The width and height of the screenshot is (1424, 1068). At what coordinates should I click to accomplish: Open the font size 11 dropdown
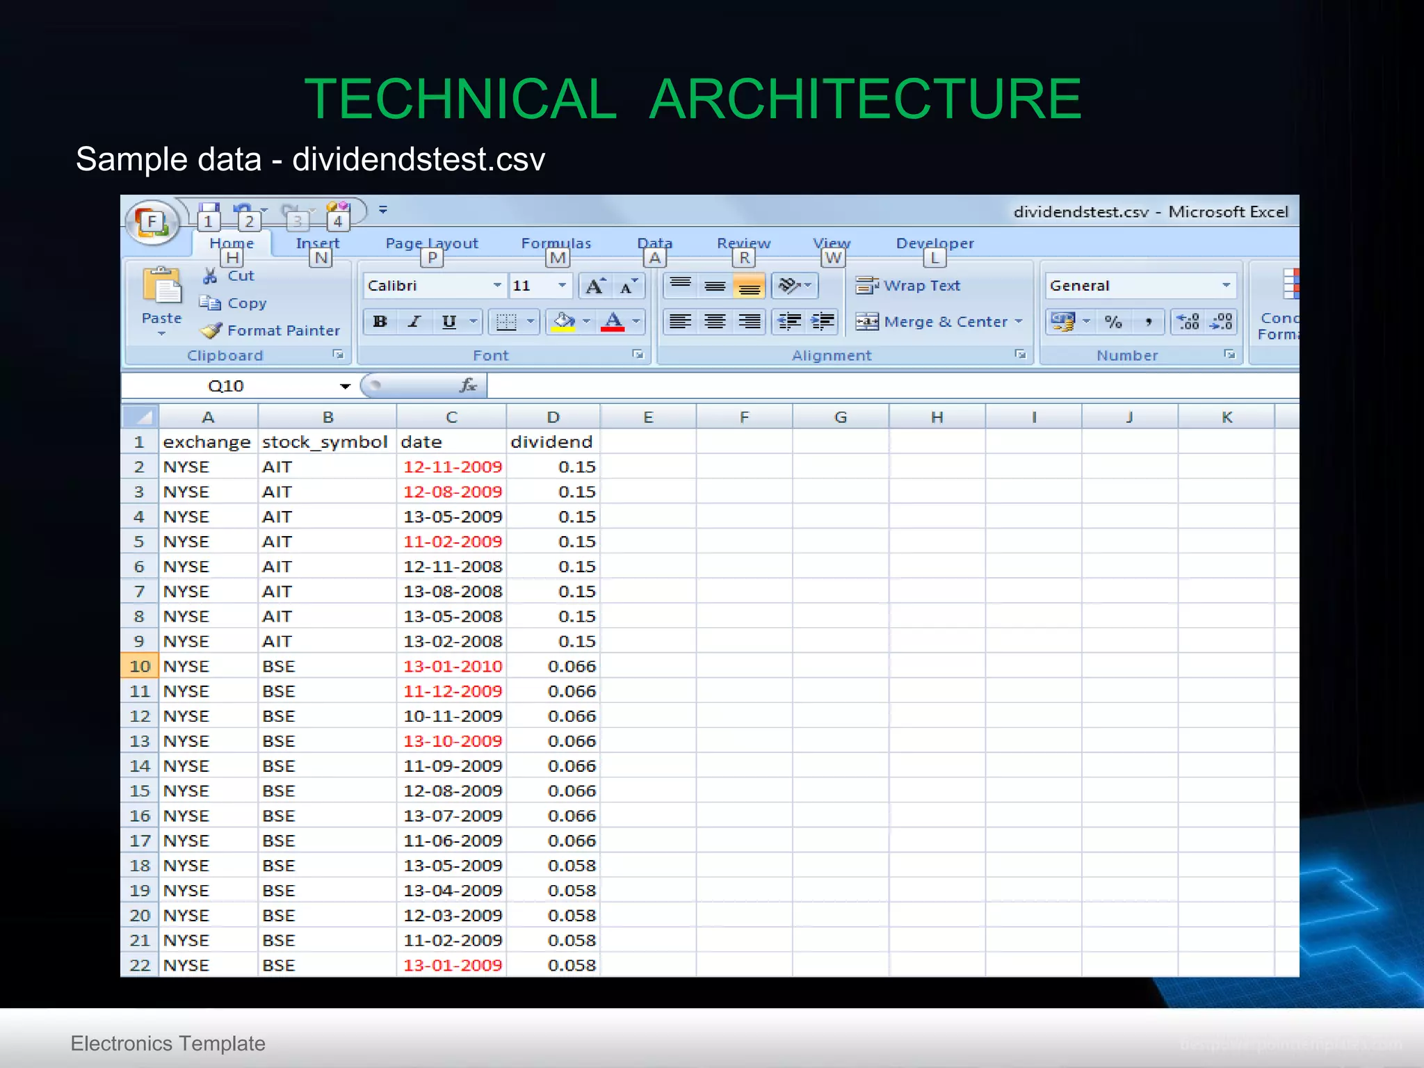click(x=562, y=286)
